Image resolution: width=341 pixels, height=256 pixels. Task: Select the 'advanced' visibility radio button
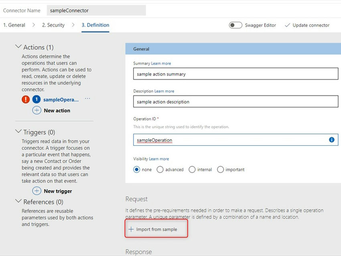160,169
